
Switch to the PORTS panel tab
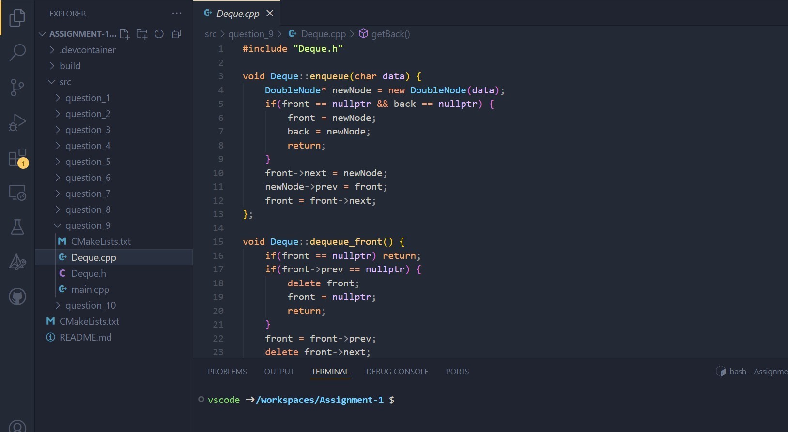pyautogui.click(x=457, y=372)
